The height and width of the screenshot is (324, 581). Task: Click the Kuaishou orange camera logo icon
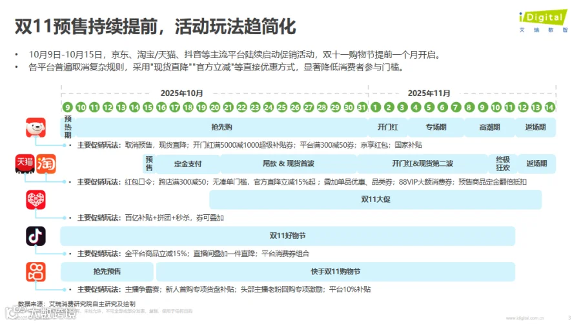[x=36, y=272]
